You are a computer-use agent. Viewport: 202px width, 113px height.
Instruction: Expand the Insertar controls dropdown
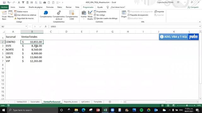click(x=84, y=15)
